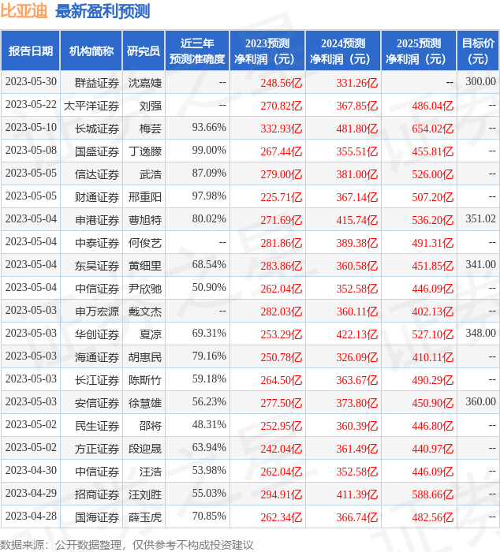Click 2023 profit value 332.93亿
This screenshot has width=500, height=552.
click(x=282, y=129)
